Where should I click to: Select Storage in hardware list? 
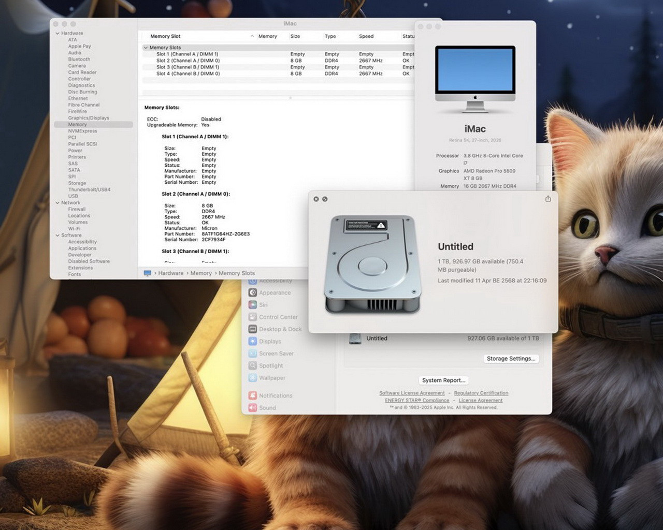point(77,183)
